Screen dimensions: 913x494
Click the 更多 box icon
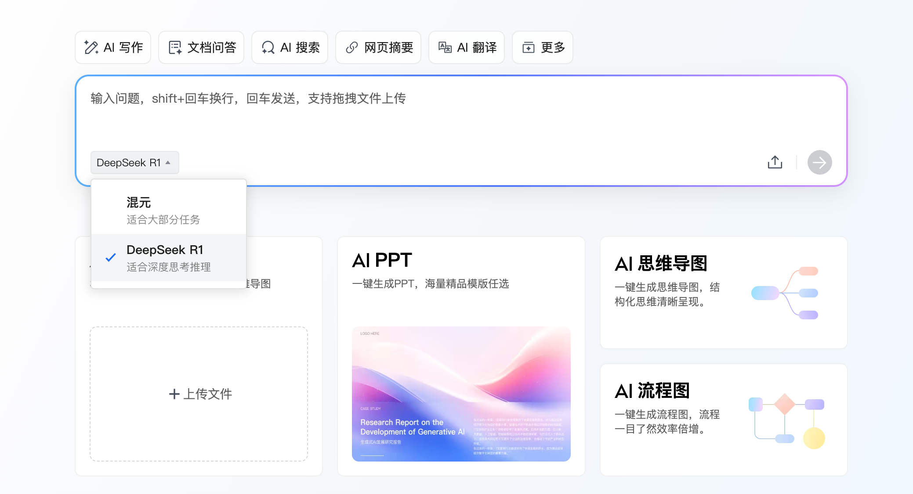528,47
